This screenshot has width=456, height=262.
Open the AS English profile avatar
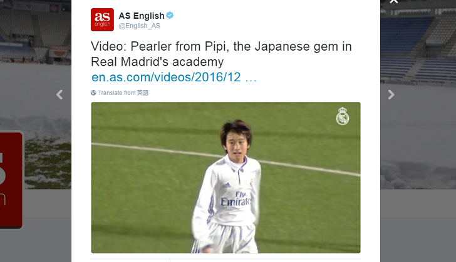pos(102,19)
